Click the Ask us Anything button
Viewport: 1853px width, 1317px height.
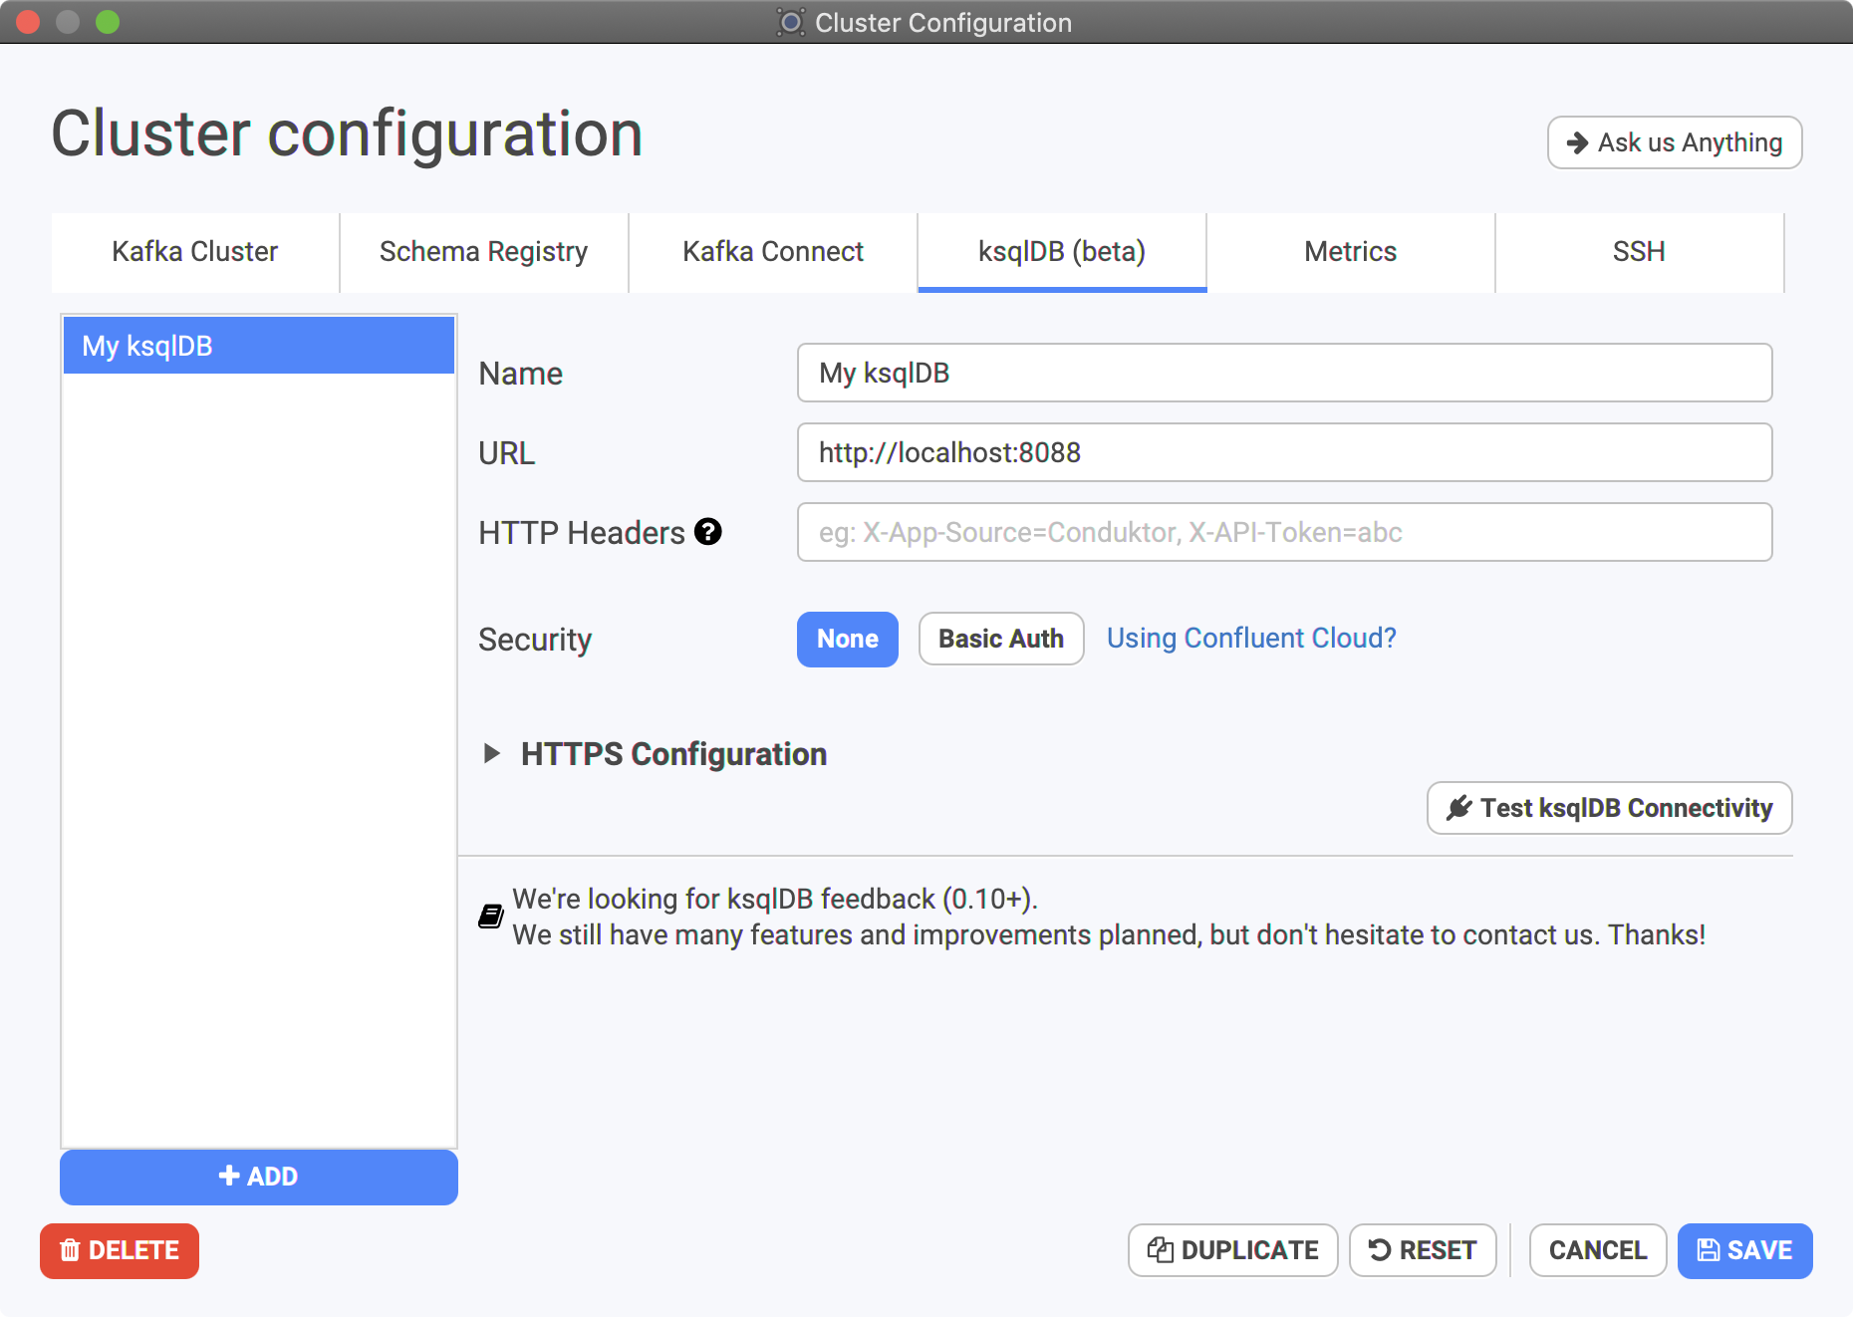tap(1675, 142)
